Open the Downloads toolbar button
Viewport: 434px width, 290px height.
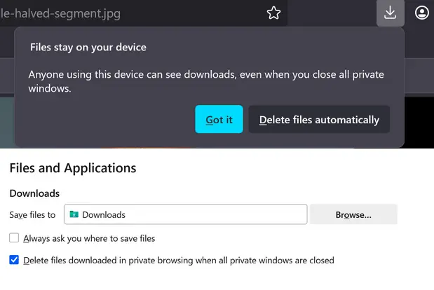tap(391, 13)
